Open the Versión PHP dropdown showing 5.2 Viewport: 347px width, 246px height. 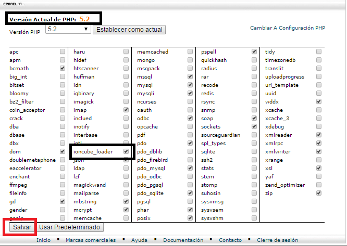(x=68, y=29)
